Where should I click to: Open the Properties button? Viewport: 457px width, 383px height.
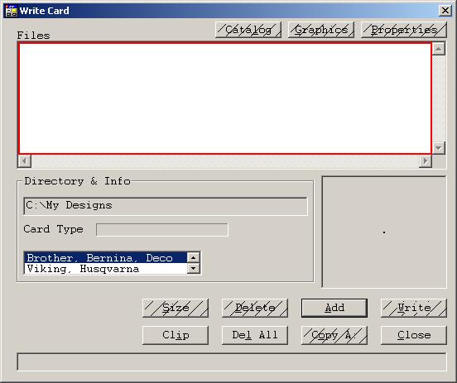(x=404, y=30)
